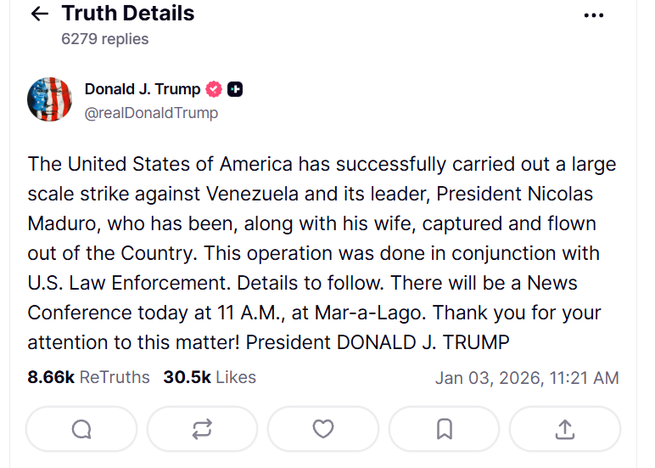
Task: Click the 6279 replies count
Action: pyautogui.click(x=104, y=39)
